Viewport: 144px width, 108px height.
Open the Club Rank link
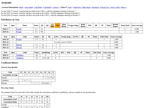(38, 7)
